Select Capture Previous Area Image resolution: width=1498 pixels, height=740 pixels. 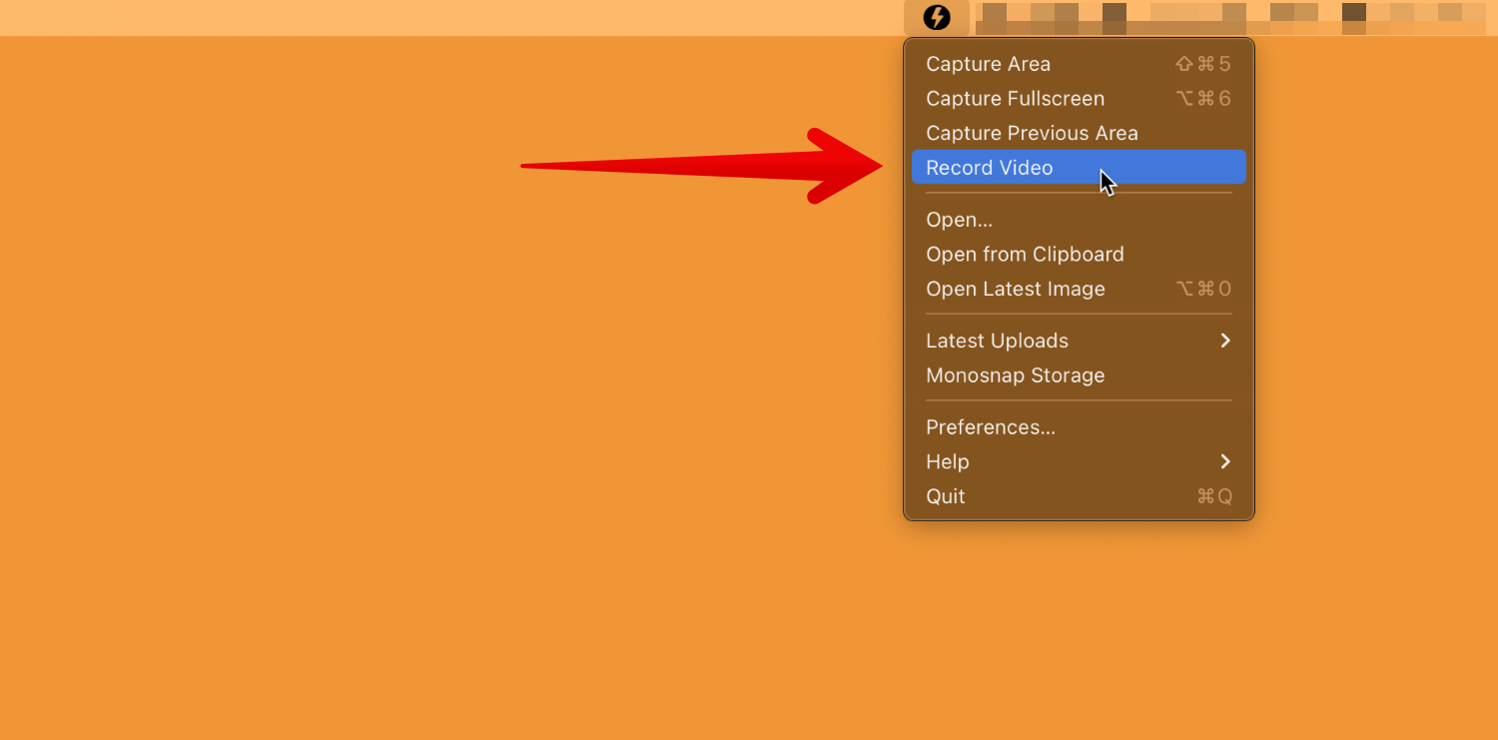[x=1032, y=133]
